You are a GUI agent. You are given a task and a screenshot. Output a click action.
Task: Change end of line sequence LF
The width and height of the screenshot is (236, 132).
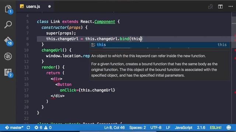point(168,128)
